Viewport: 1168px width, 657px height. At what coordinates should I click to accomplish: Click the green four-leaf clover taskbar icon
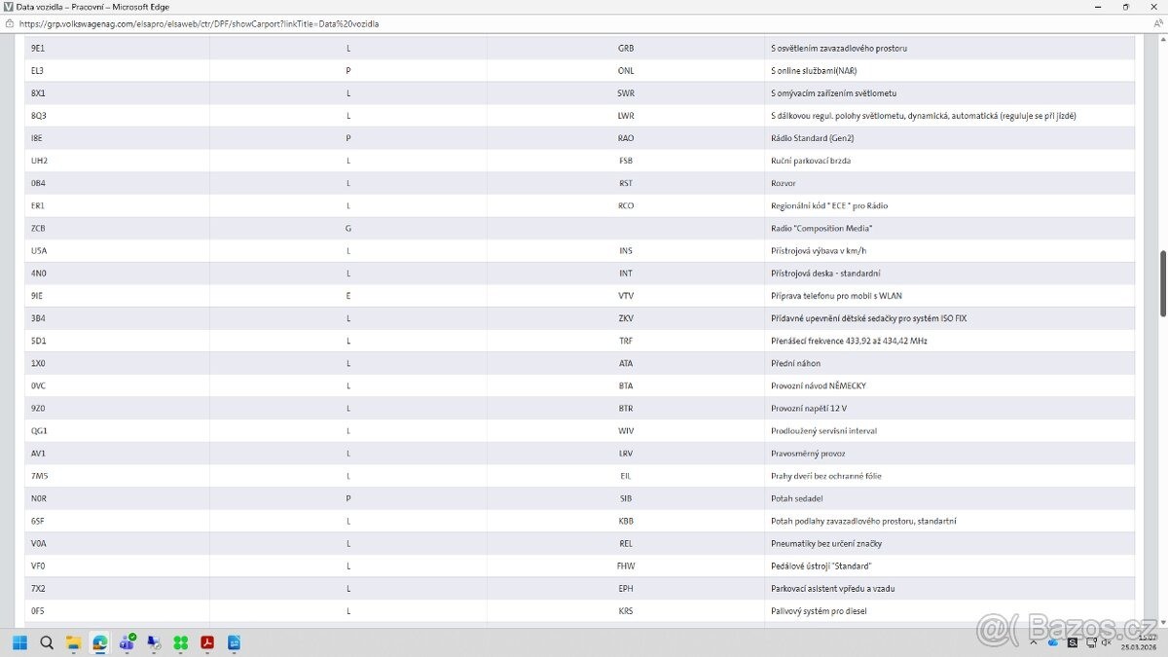pyautogui.click(x=180, y=642)
